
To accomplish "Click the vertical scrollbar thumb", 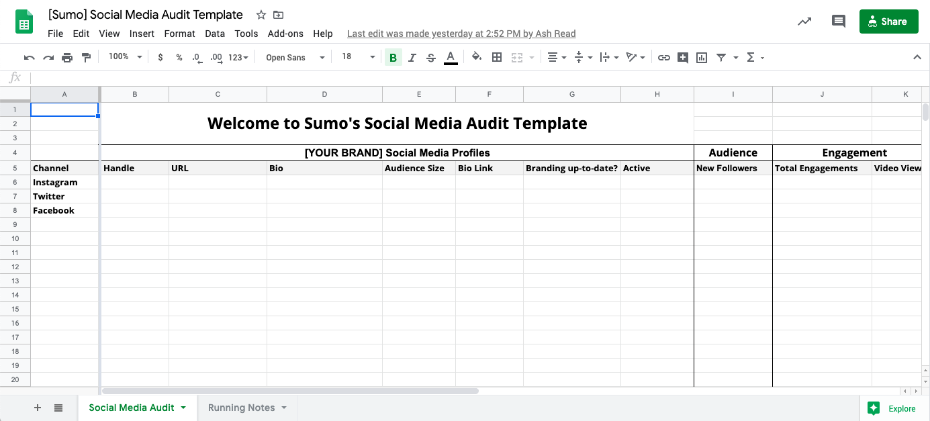I will coord(926,111).
